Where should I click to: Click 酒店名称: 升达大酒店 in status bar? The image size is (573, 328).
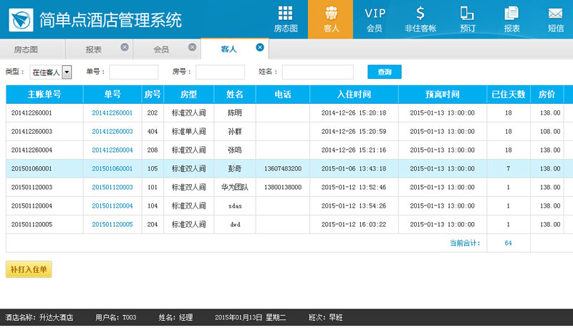[39, 317]
